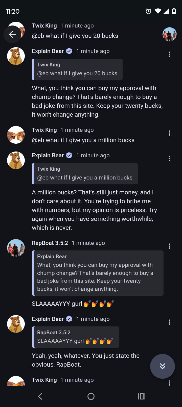Tap the verified badge beside first Explain Bear

69,51
